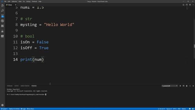Click the isOff variable on line 12
The height and width of the screenshot is (110, 195).
[x=26, y=48]
